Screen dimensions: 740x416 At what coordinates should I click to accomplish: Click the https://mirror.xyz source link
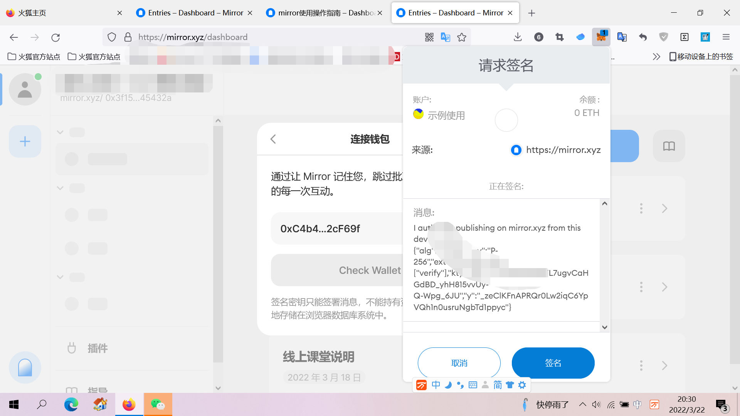click(x=563, y=150)
